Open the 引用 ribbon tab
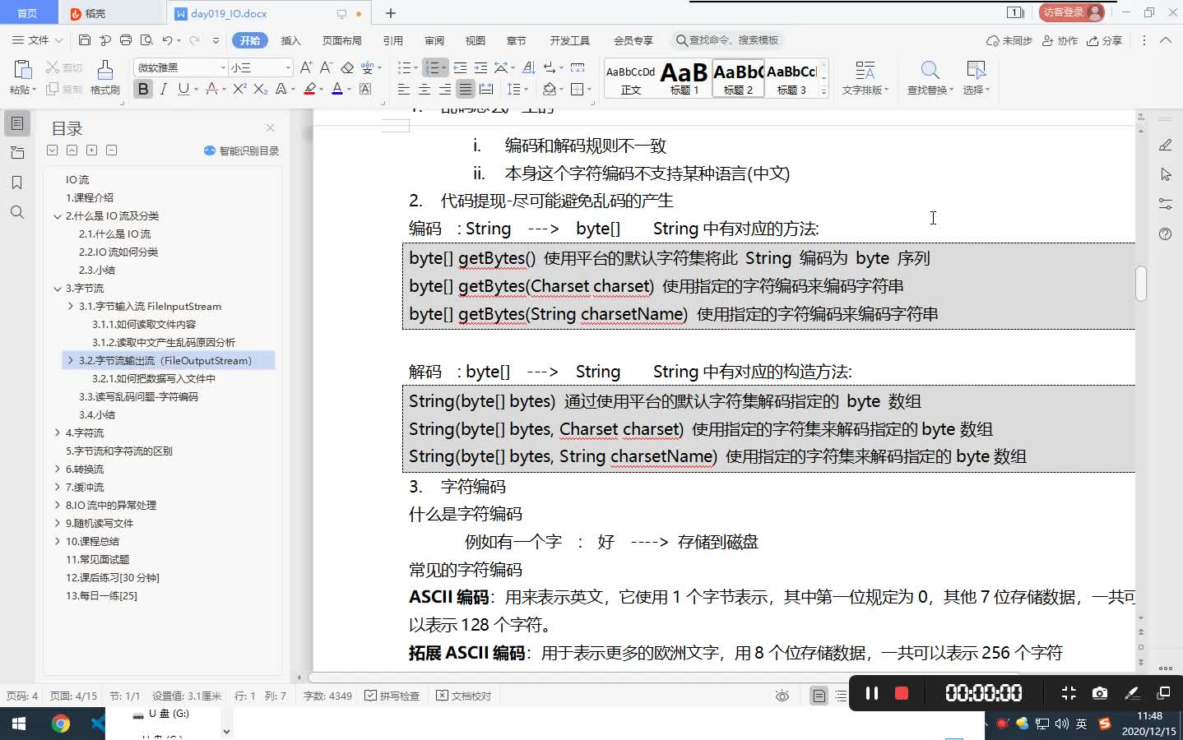 (x=392, y=40)
